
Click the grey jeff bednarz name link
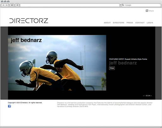coord(123,63)
